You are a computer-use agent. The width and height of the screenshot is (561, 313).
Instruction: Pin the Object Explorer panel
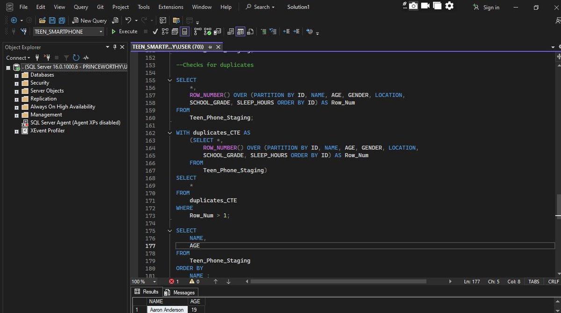(115, 47)
